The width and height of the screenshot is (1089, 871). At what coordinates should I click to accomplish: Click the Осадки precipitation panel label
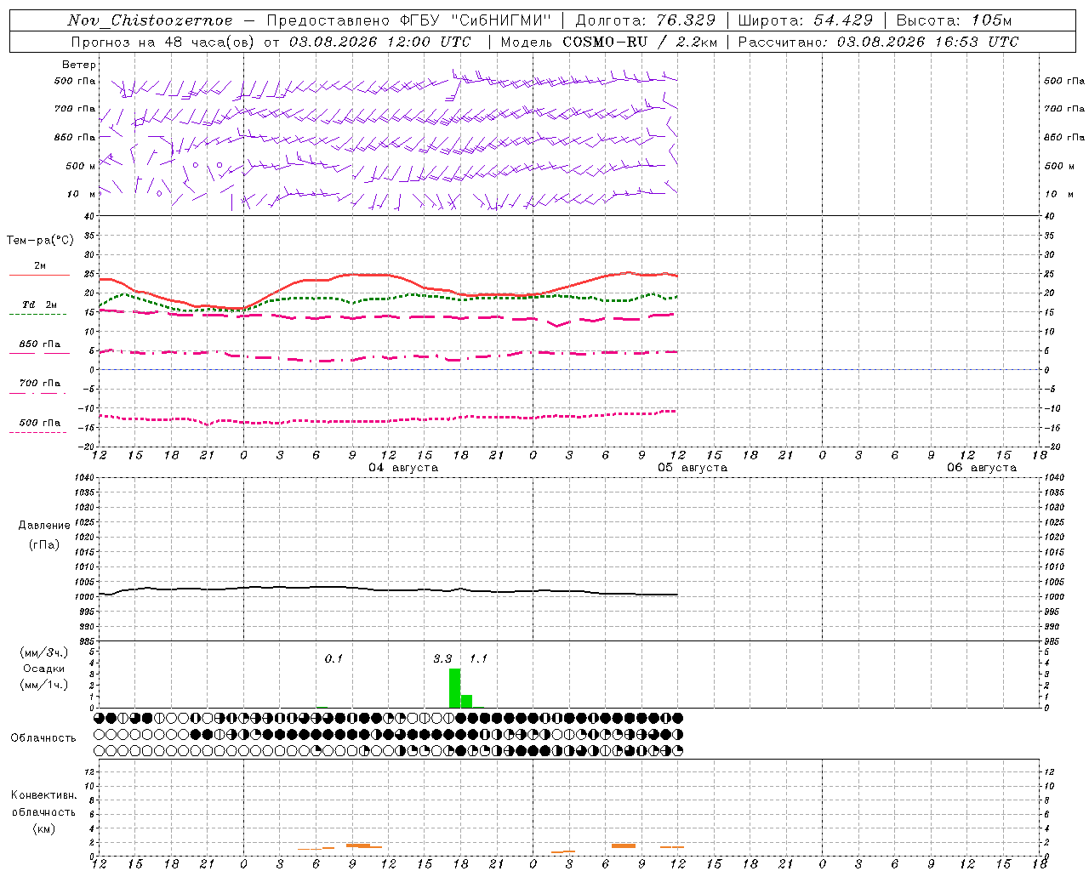coord(44,669)
